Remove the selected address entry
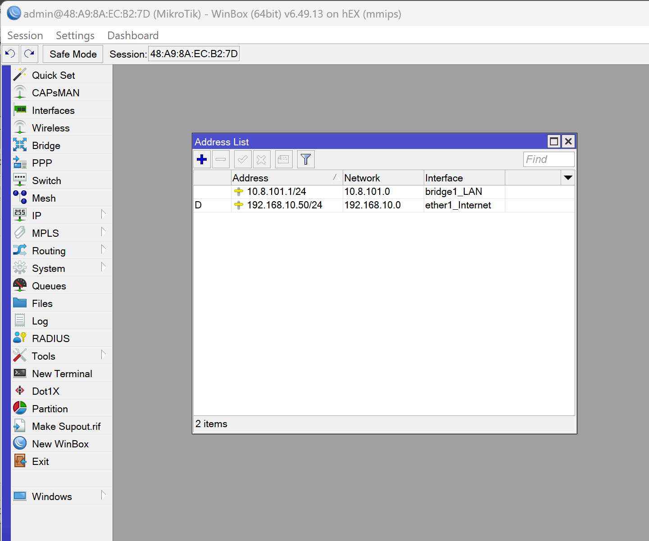649x541 pixels. pyautogui.click(x=220, y=159)
